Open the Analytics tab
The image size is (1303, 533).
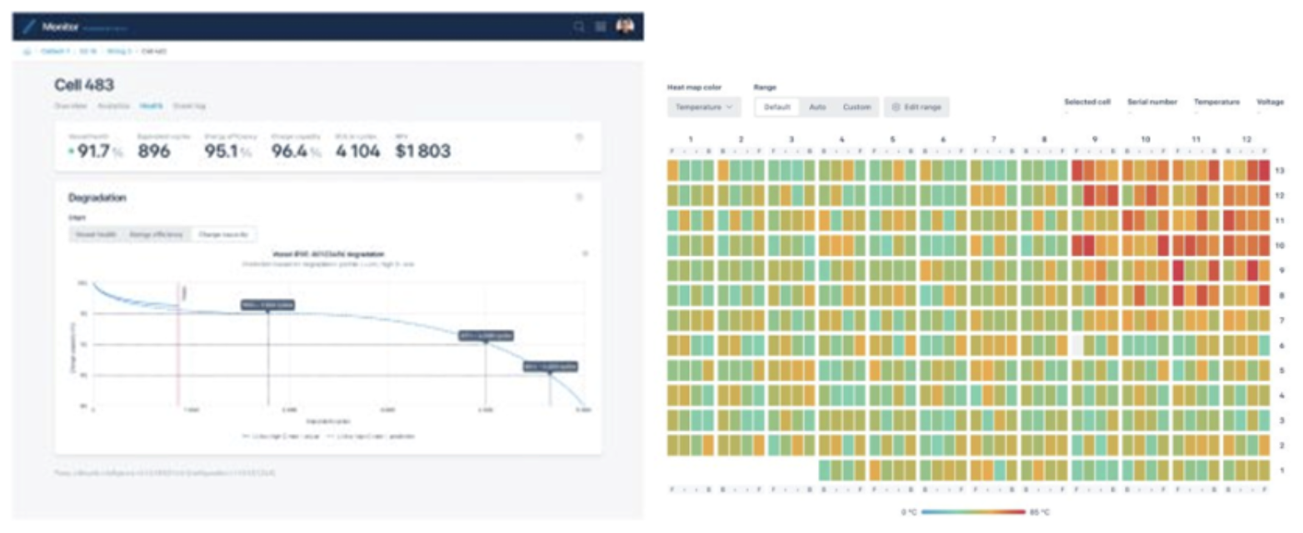113,106
